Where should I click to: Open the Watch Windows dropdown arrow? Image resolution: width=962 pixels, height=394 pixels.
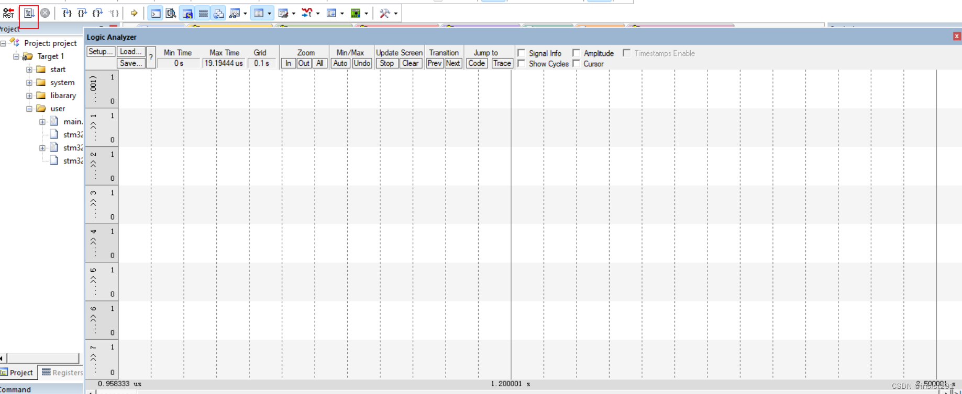pyautogui.click(x=245, y=13)
